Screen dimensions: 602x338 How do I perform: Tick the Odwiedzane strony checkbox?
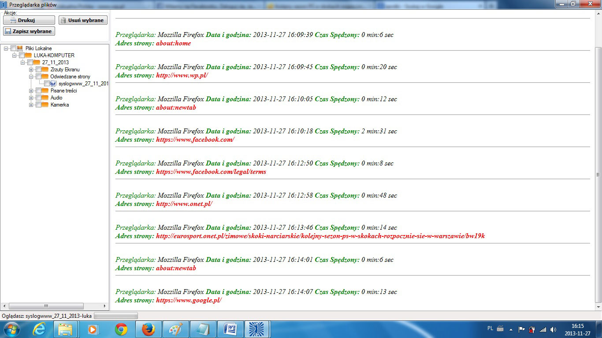(38, 77)
